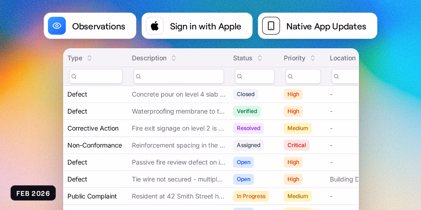Click the blue eye Observations icon
Screen dimensions: 421x210
pos(57,26)
